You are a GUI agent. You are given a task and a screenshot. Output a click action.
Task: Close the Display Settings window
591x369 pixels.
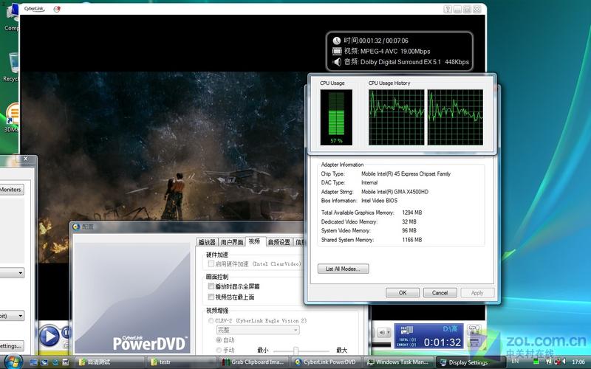[x=25, y=159]
